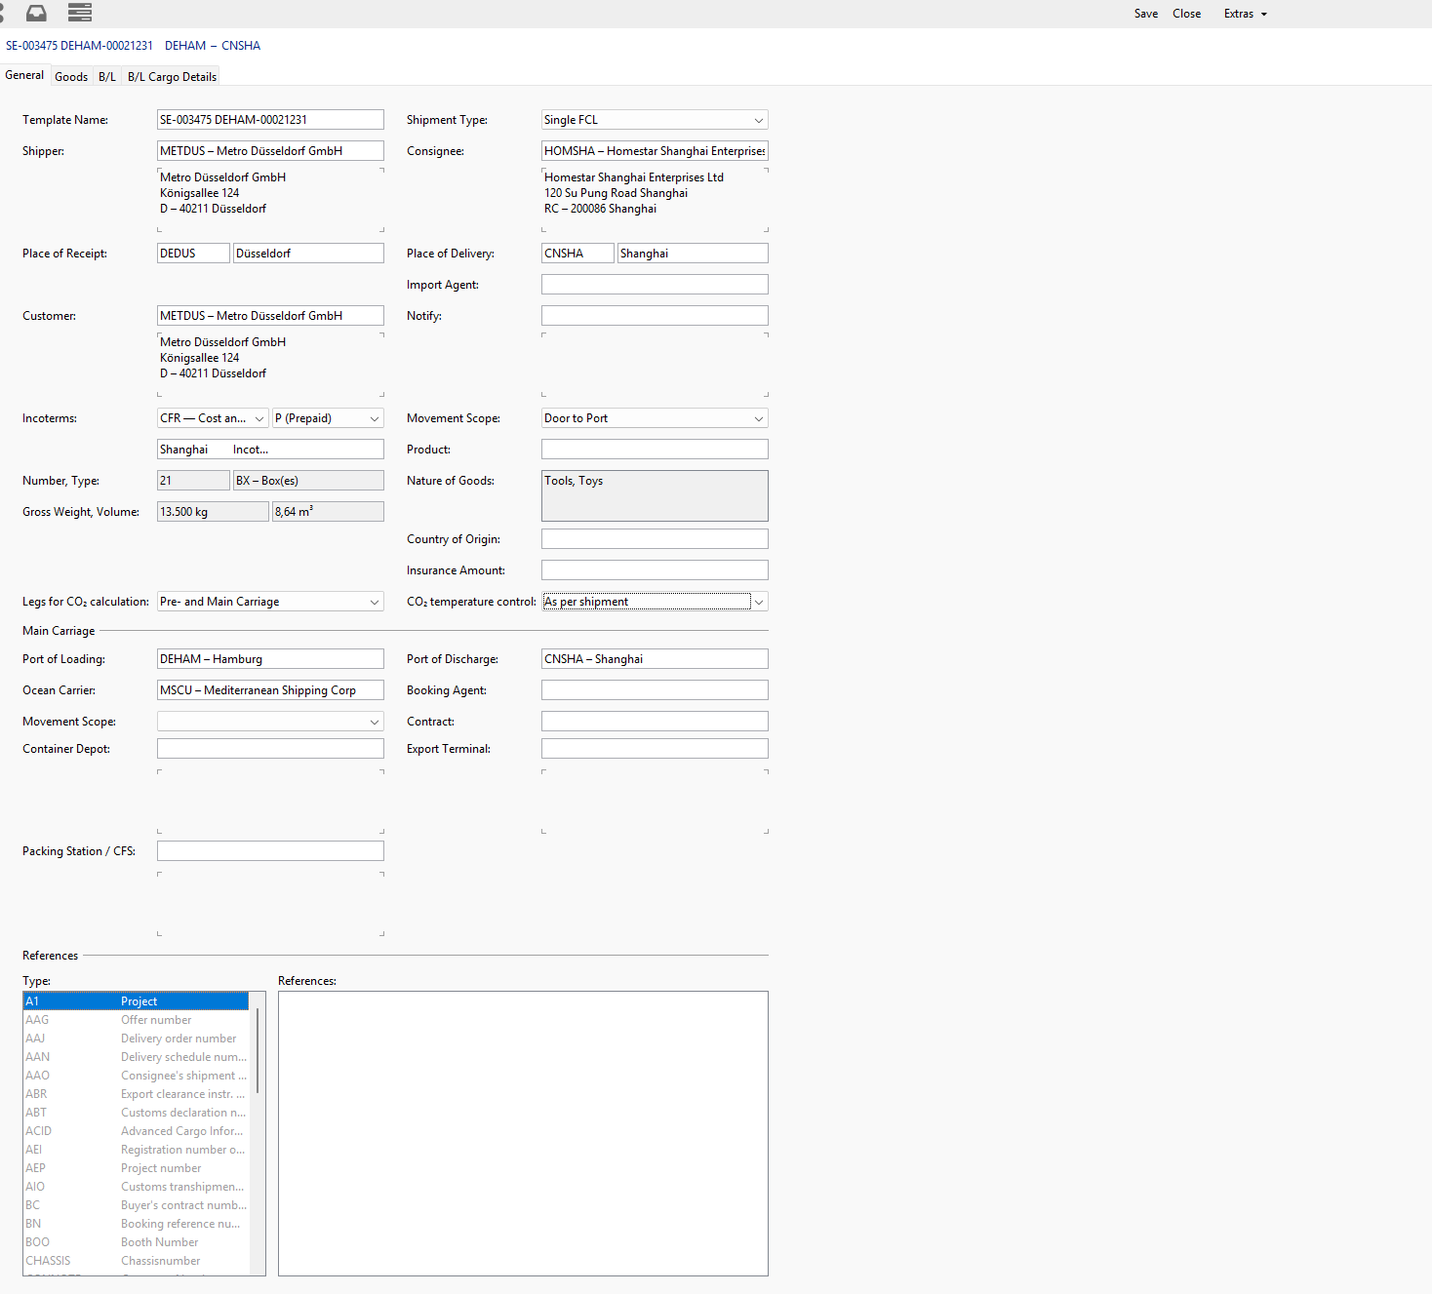Open the Door to Port Movement Scope dropdown
This screenshot has width=1432, height=1294.
tap(758, 418)
